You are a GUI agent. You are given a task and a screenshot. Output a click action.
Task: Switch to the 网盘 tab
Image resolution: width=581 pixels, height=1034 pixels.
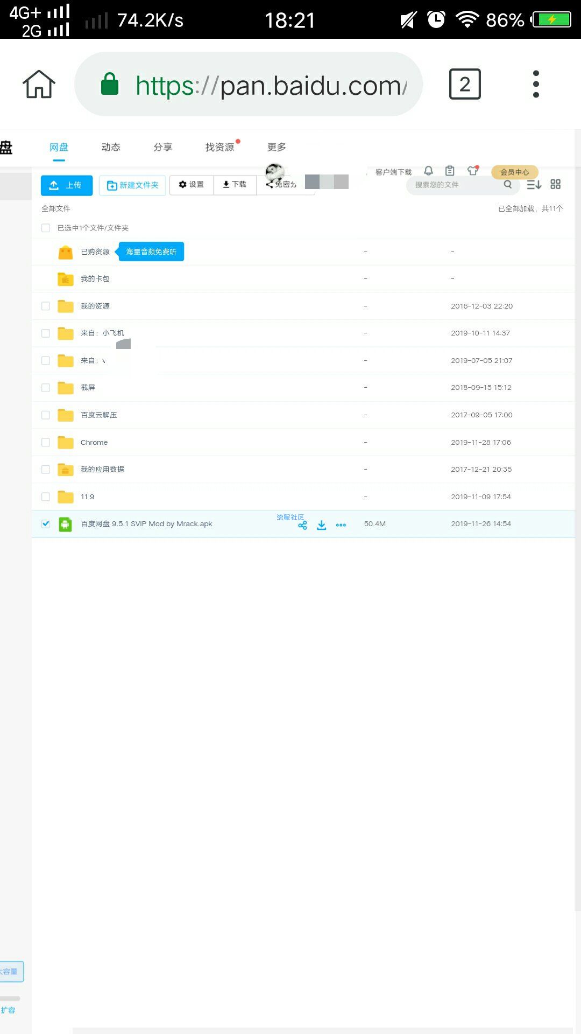[59, 148]
